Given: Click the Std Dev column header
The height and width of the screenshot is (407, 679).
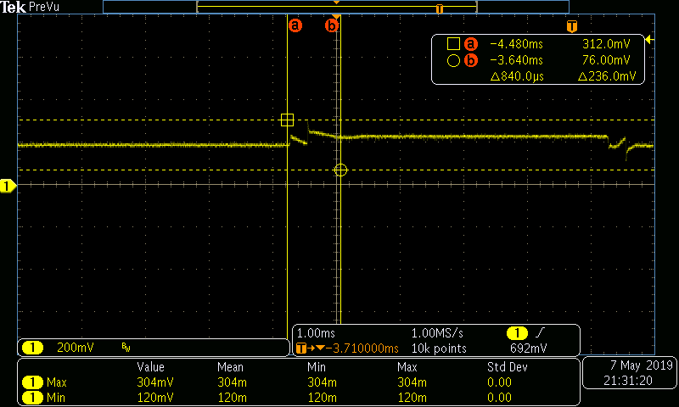Looking at the screenshot, I should tap(507, 367).
